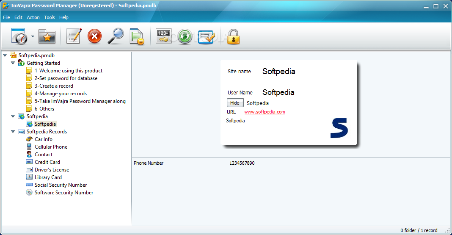The width and height of the screenshot is (452, 235).
Task: Collapse the Getting Started folder
Action: [x=13, y=63]
